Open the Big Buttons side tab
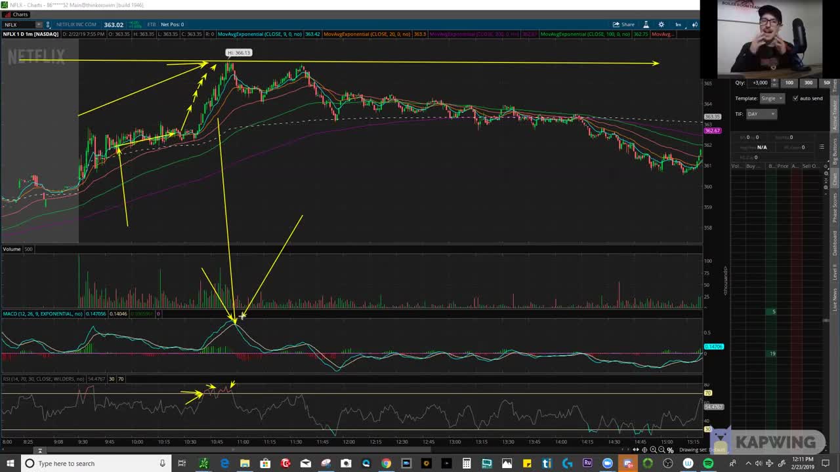Viewport: 840px width, 472px height. 835,151
